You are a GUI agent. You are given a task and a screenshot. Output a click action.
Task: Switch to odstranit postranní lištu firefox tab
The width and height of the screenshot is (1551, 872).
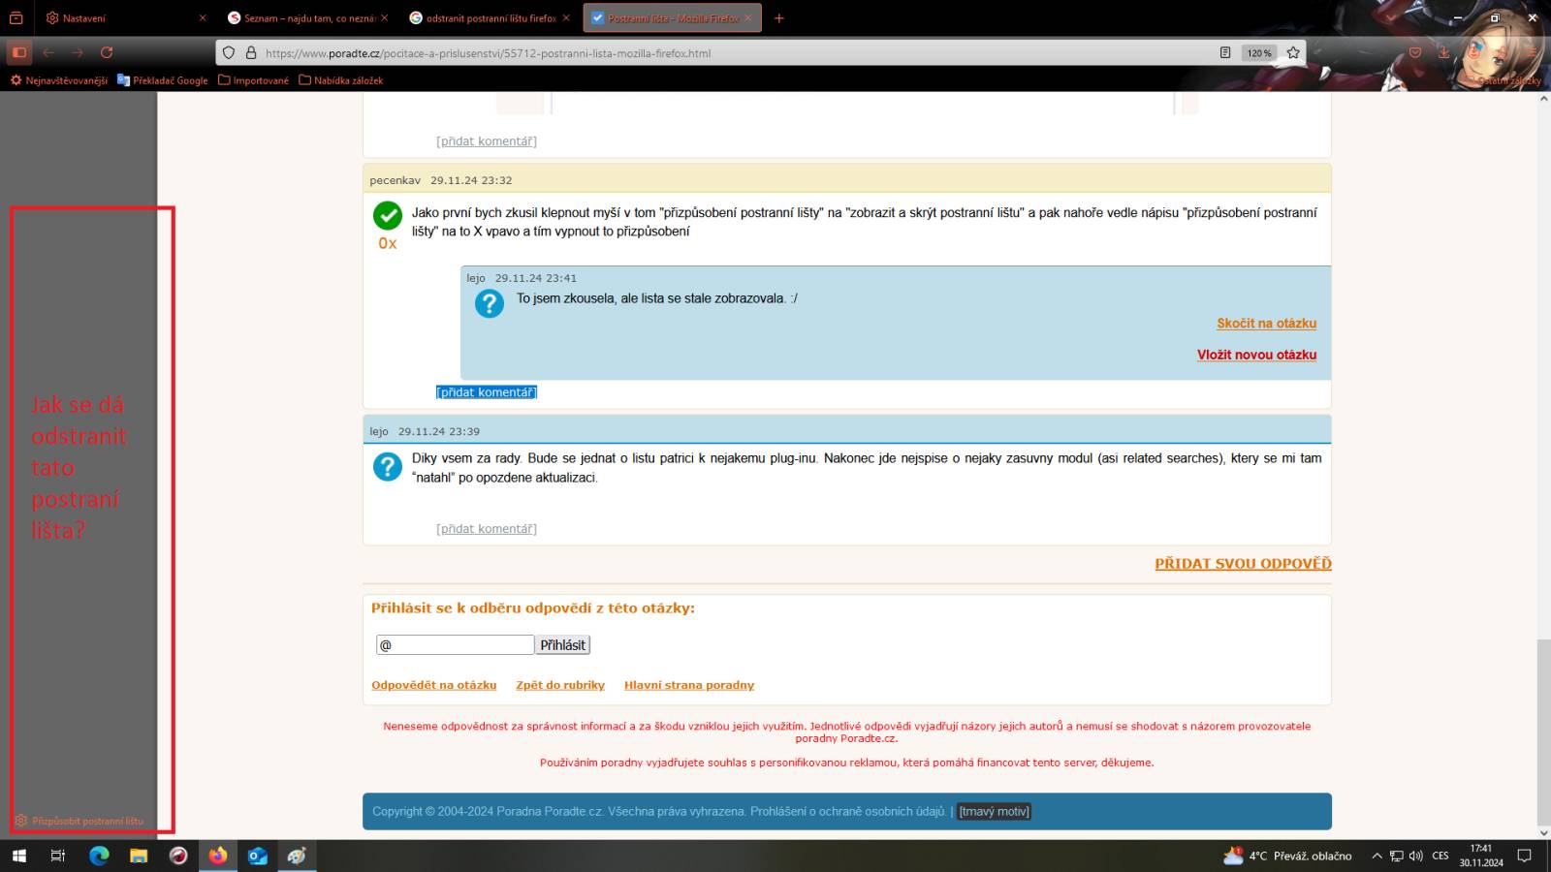(x=488, y=17)
